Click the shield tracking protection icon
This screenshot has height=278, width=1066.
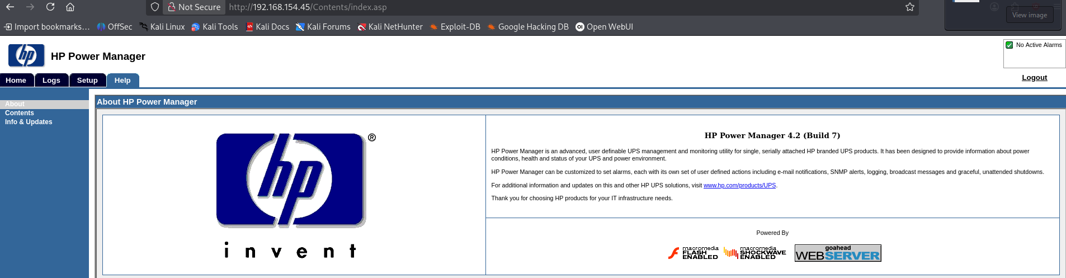[155, 7]
